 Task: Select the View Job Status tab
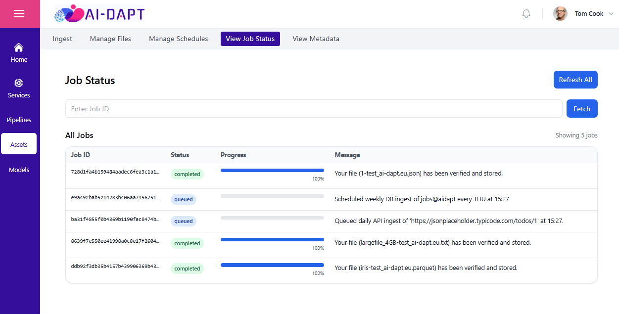pyautogui.click(x=250, y=39)
